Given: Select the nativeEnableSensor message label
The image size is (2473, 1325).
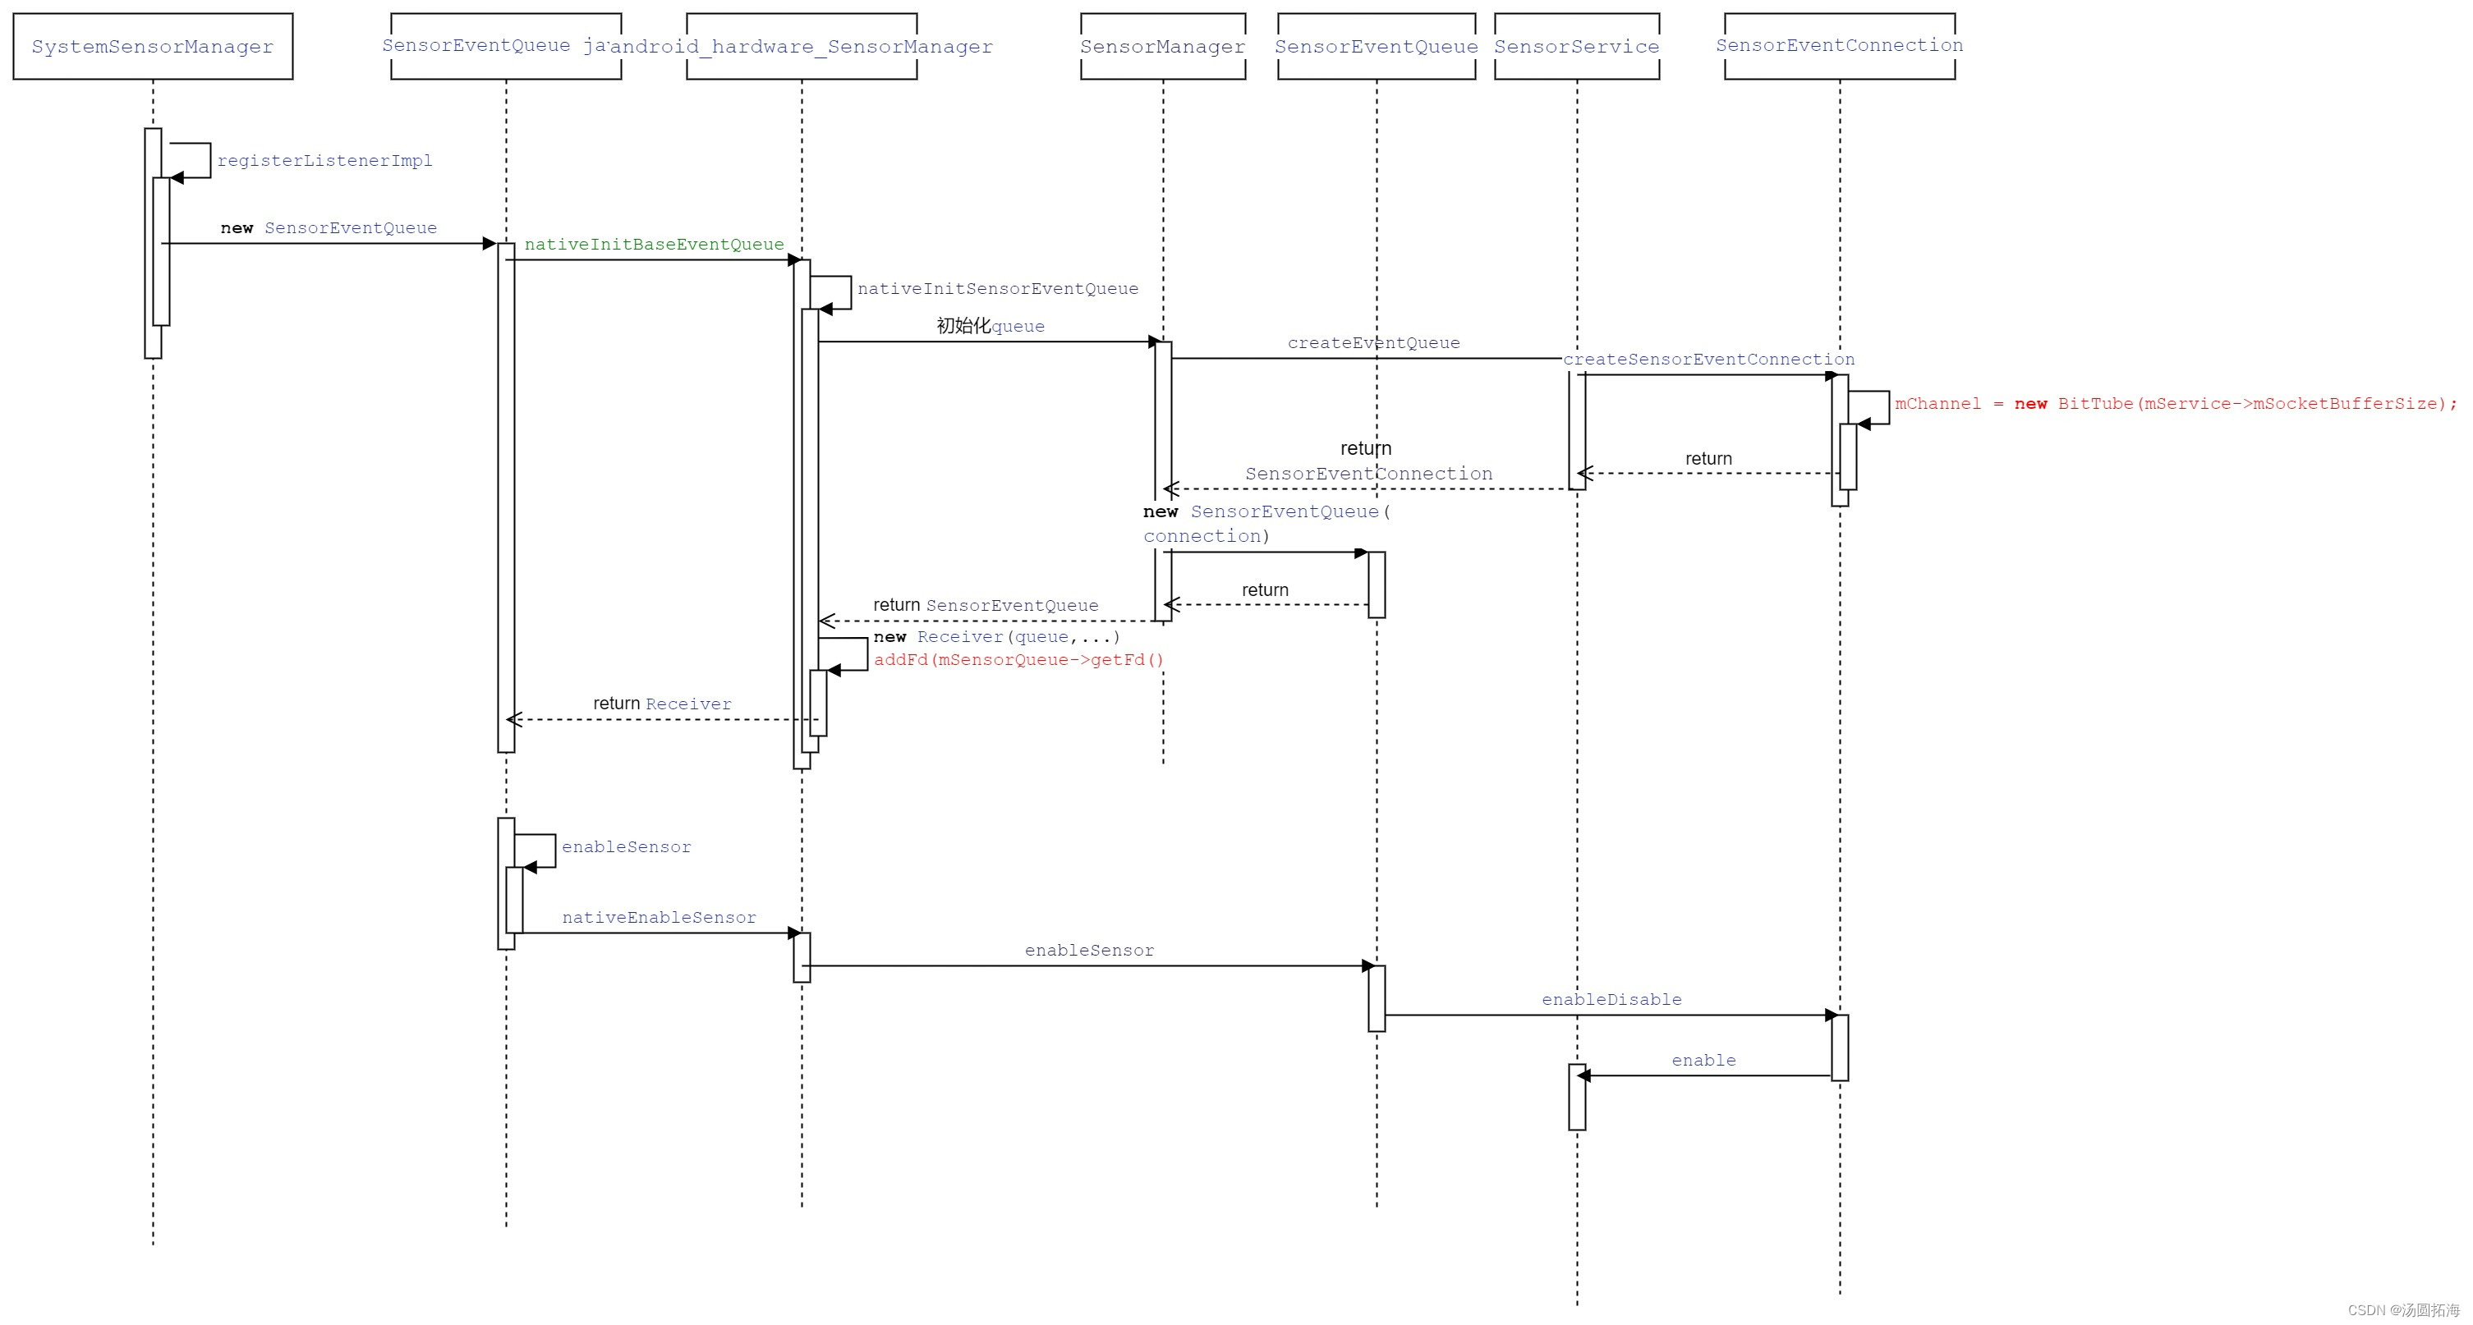Looking at the screenshot, I should (x=659, y=917).
